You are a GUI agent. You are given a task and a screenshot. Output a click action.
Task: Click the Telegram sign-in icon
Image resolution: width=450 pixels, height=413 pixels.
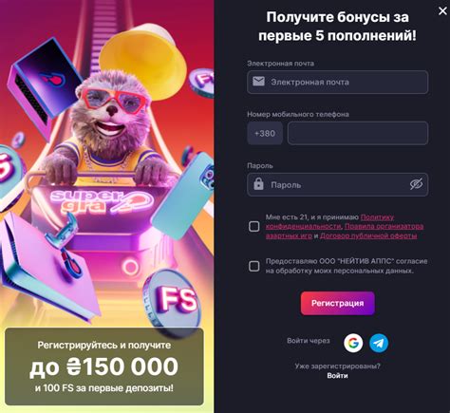coord(379,343)
